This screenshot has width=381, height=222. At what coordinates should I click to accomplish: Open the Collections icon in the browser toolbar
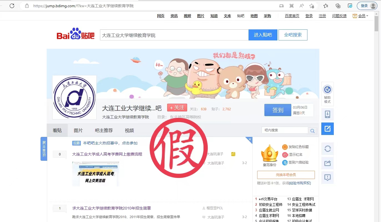(338, 6)
